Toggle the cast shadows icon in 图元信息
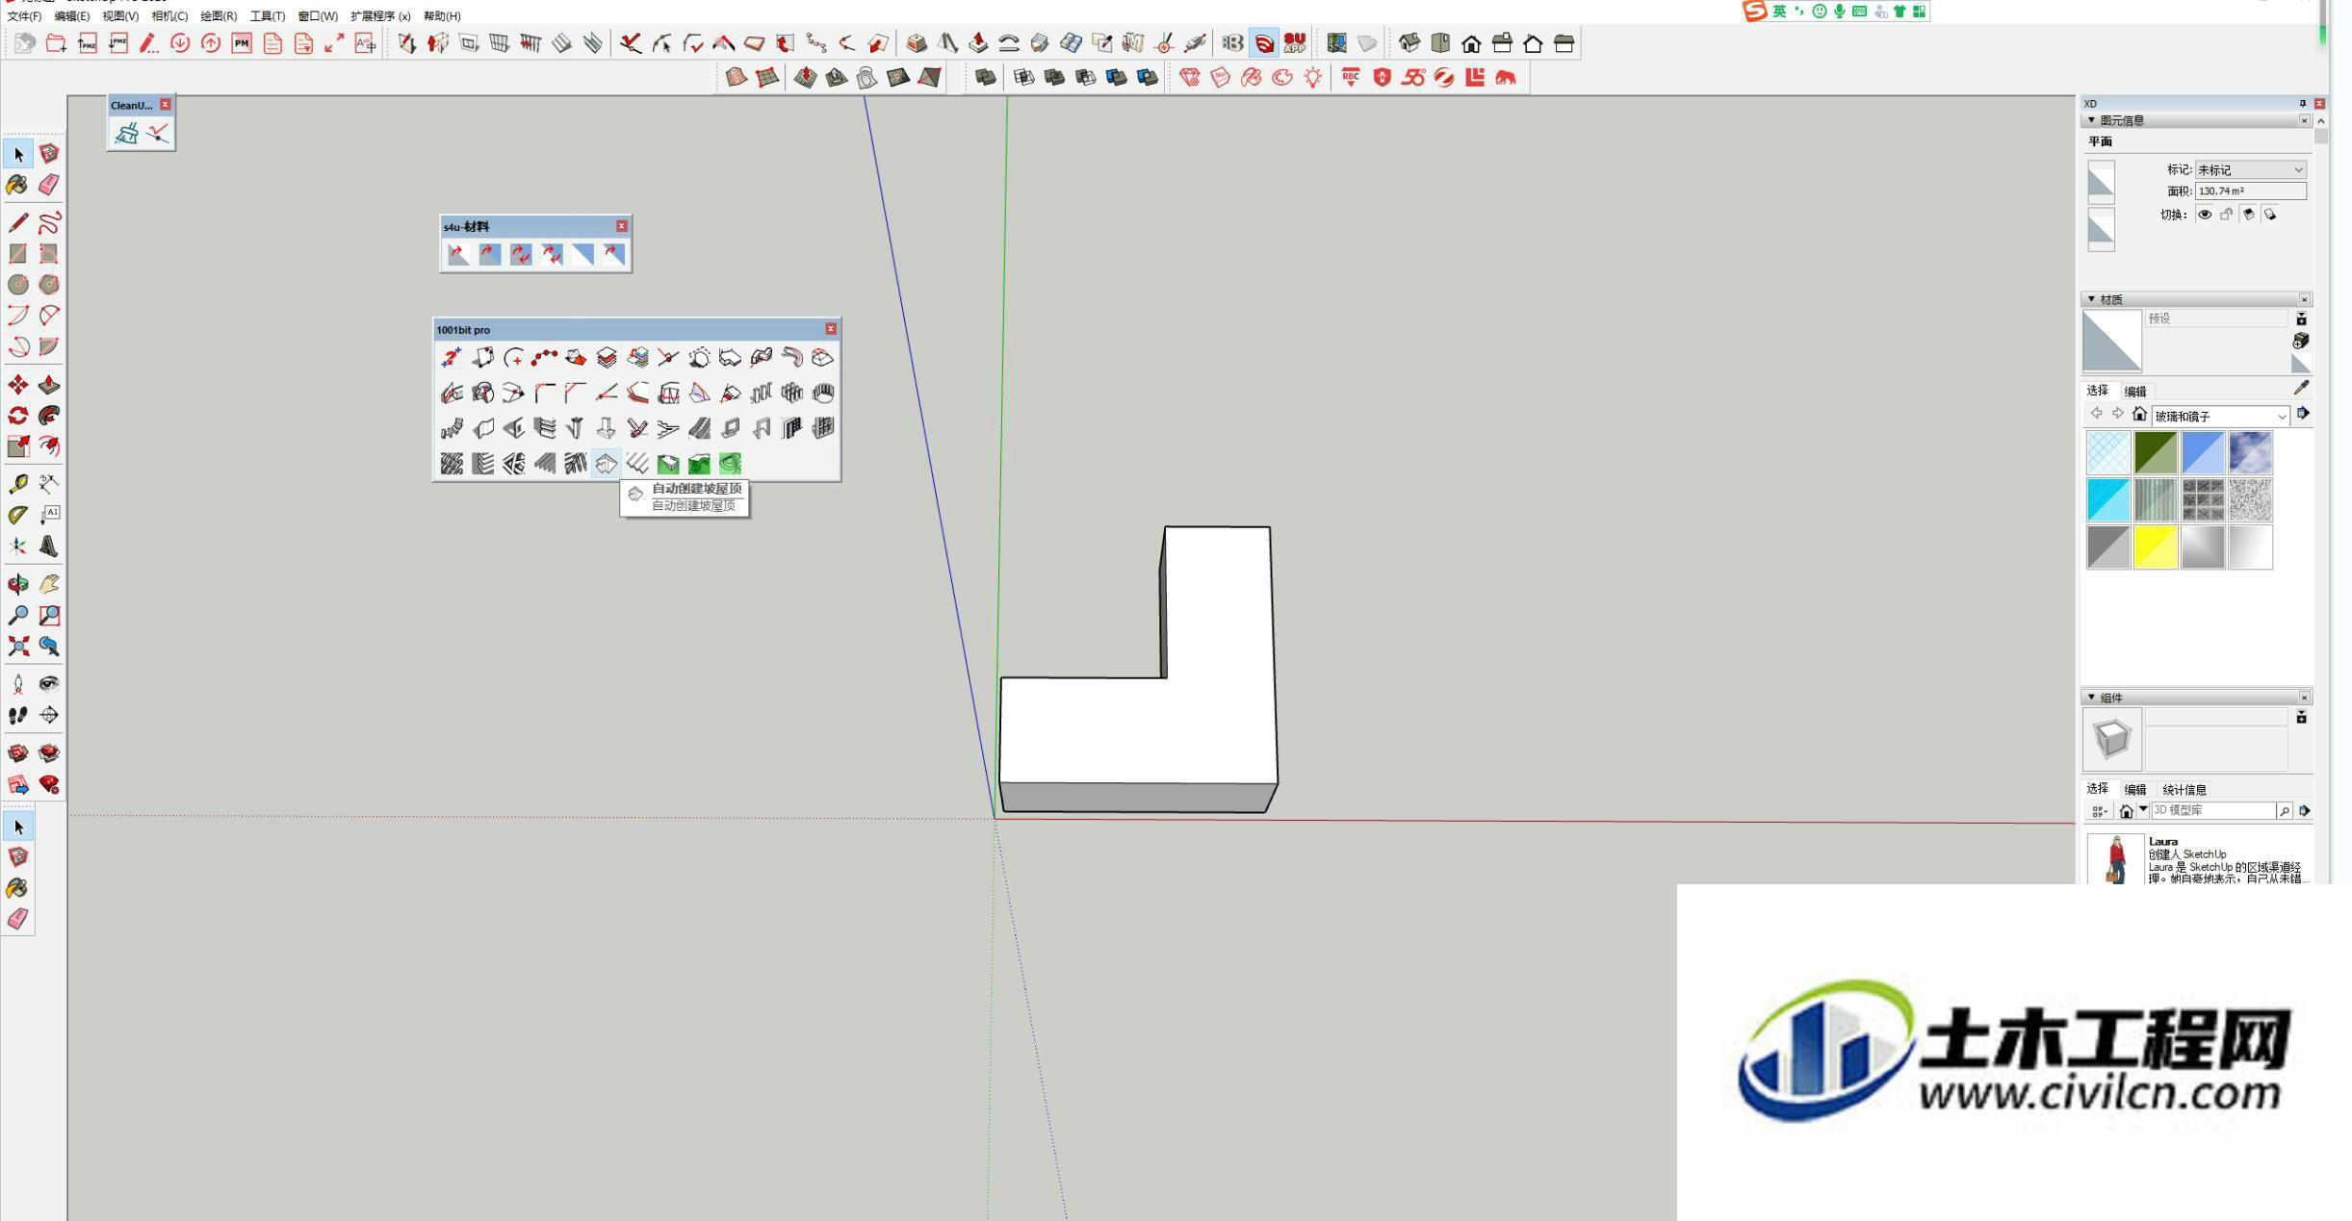The height and width of the screenshot is (1221, 2352). [2270, 215]
